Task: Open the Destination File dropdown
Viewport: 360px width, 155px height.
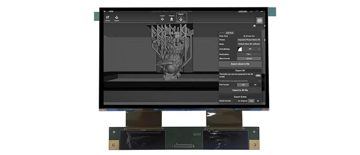Action: (249, 55)
